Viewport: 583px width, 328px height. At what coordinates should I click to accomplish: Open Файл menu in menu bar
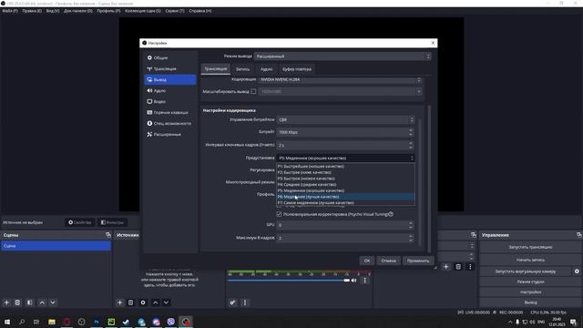[x=10, y=11]
